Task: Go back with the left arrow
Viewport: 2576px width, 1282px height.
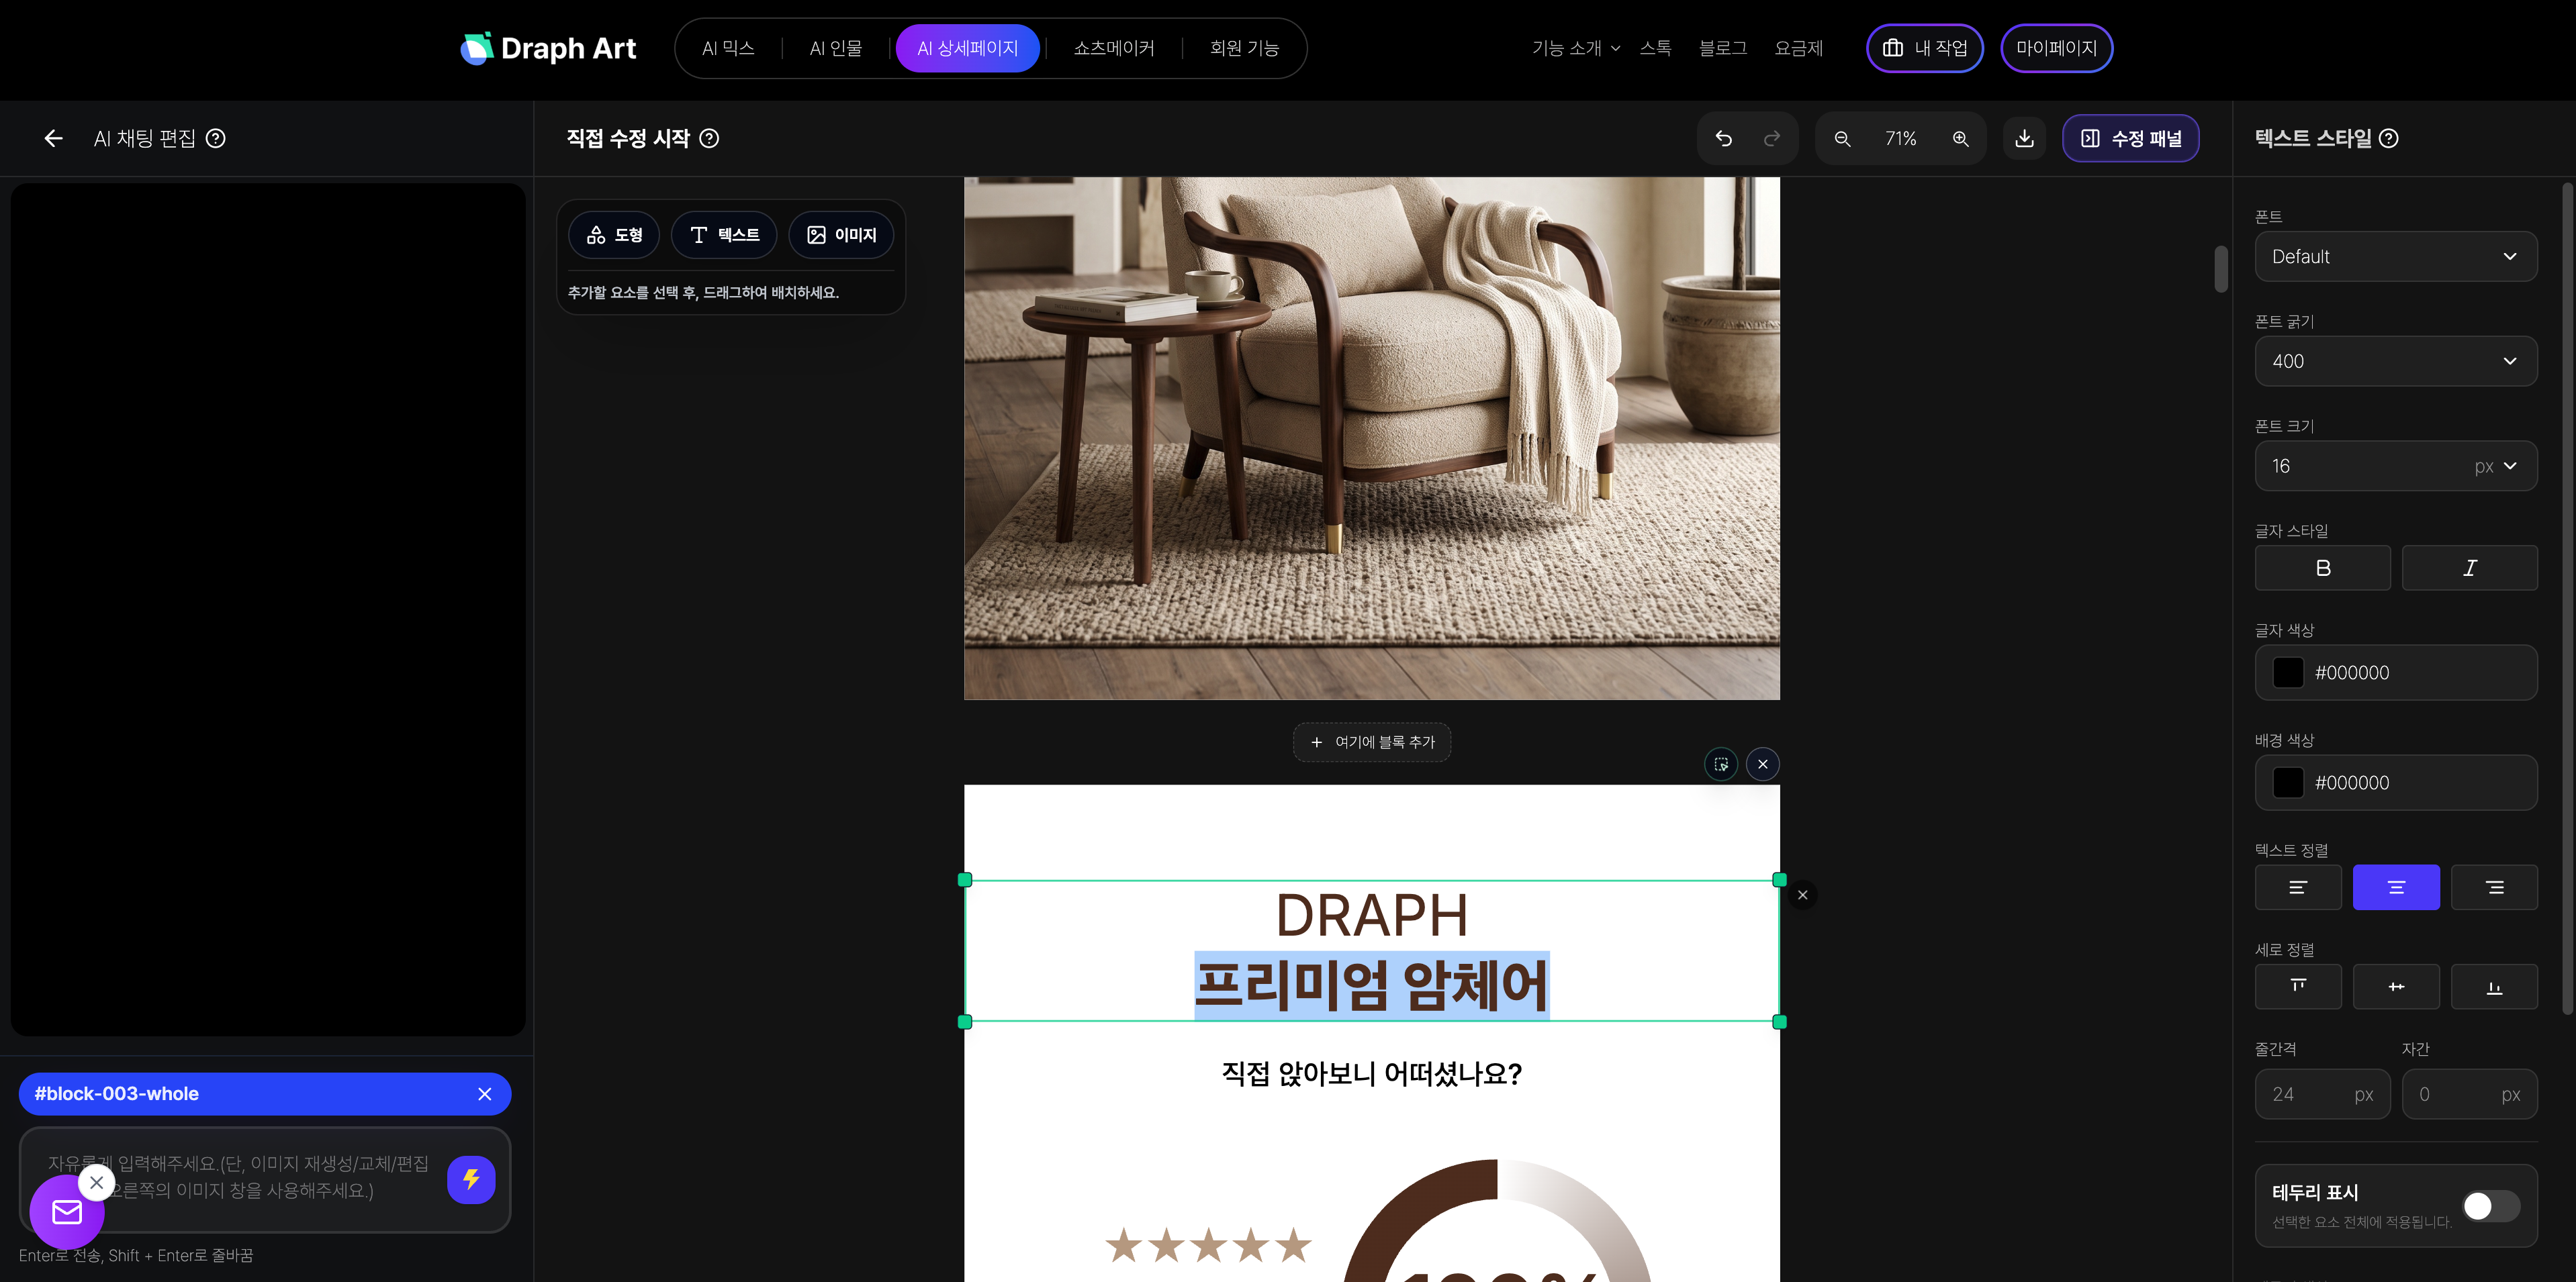Action: coord(54,139)
